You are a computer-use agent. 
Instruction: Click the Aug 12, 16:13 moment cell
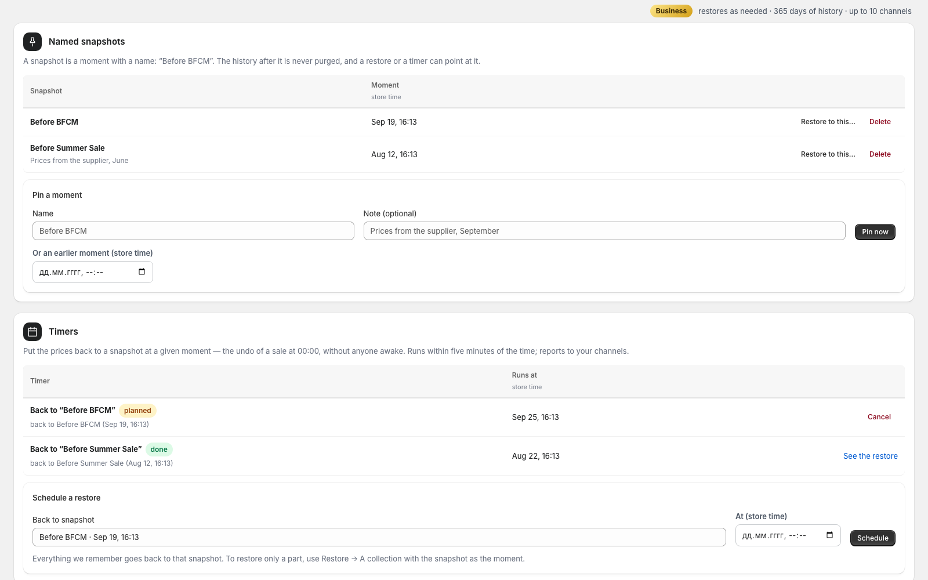[394, 154]
